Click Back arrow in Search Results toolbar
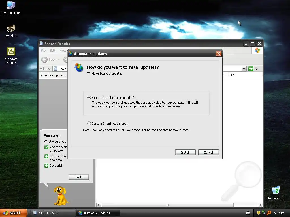The height and width of the screenshot is (217, 290). click(x=44, y=60)
